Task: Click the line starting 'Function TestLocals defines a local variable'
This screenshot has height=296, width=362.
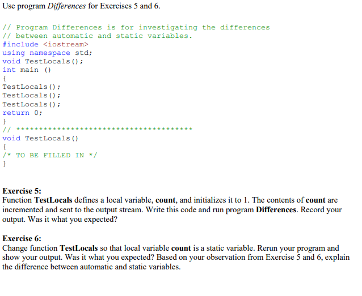Action: click(170, 200)
